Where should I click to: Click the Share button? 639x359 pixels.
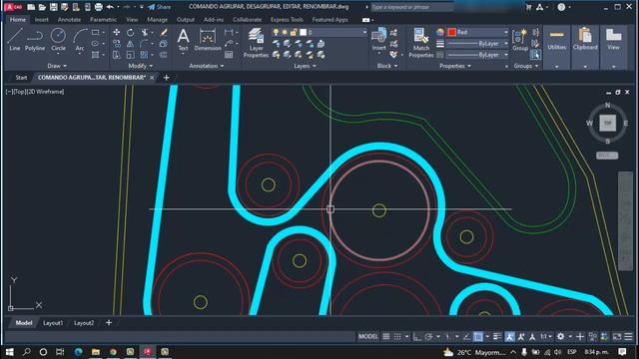click(160, 7)
